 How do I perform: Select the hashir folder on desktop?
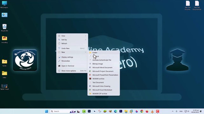[x=4, y=63]
